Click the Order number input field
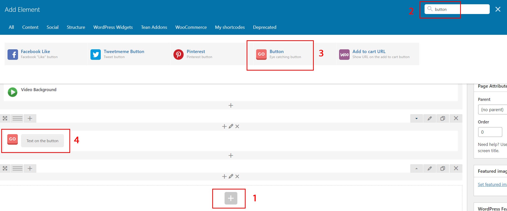 pyautogui.click(x=490, y=132)
